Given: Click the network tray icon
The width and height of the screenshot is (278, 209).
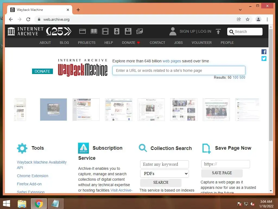Looking at the screenshot, I should [x=246, y=204].
